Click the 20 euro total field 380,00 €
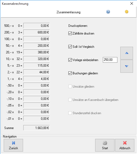The width and height of the screenshot is (137, 154). (37, 52)
